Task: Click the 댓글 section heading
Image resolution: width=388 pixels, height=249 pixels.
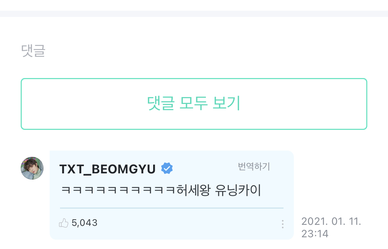Action: coord(33,51)
